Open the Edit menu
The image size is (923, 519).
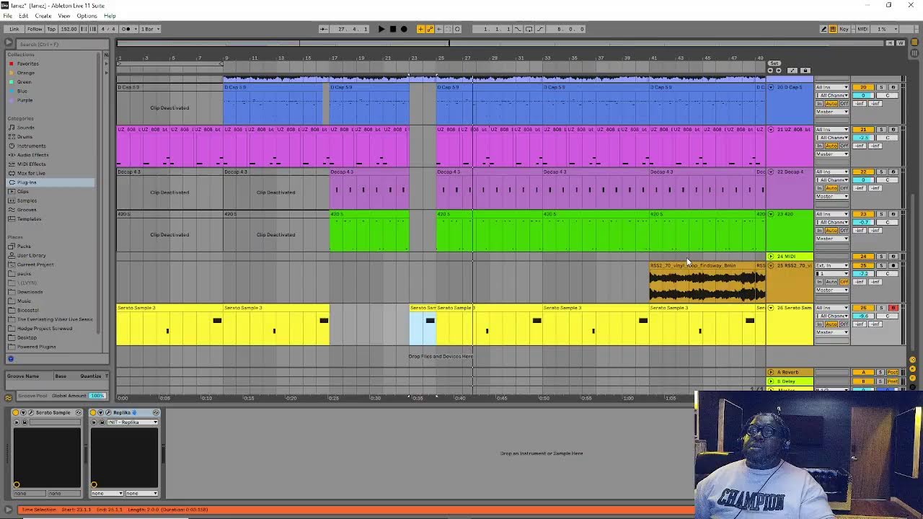click(23, 16)
